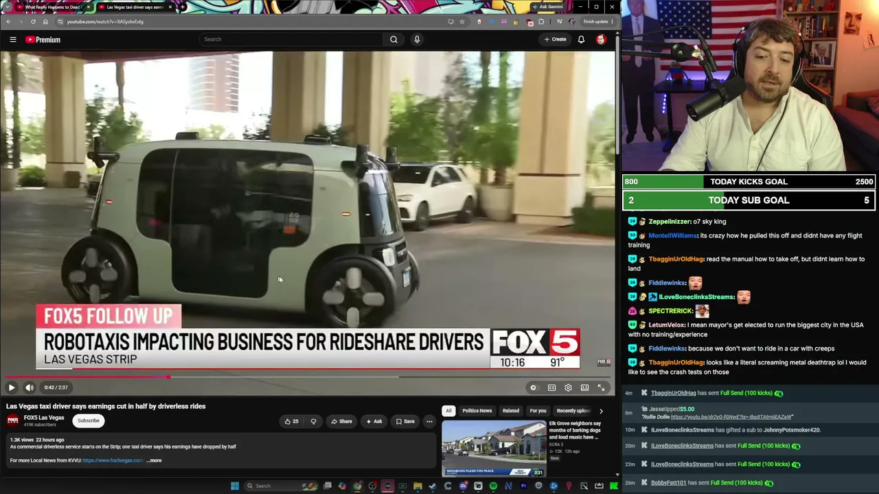Image resolution: width=879 pixels, height=494 pixels.
Task: Open the YouTube guide hamburger menu
Action: click(13, 40)
